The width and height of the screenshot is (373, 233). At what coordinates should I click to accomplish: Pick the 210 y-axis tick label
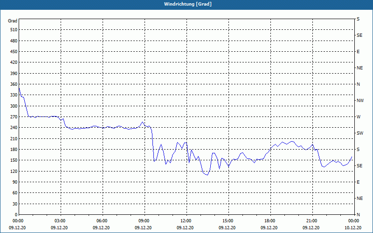point(14,138)
